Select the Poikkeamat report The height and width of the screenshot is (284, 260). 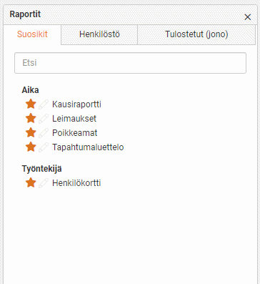pyautogui.click(x=75, y=133)
